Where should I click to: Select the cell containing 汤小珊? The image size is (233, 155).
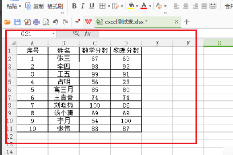(64, 113)
